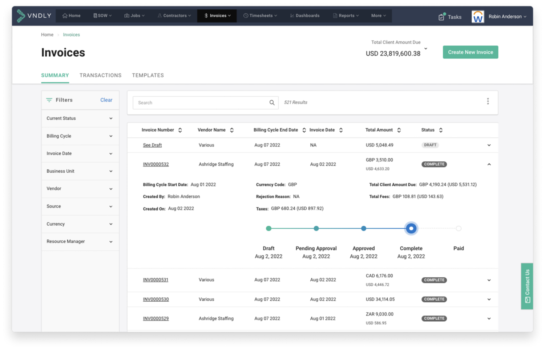Sort by Vendor Name column arrows
This screenshot has width=545, height=350.
(x=232, y=130)
